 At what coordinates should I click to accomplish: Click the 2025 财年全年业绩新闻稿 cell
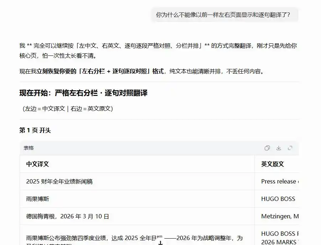point(137,181)
